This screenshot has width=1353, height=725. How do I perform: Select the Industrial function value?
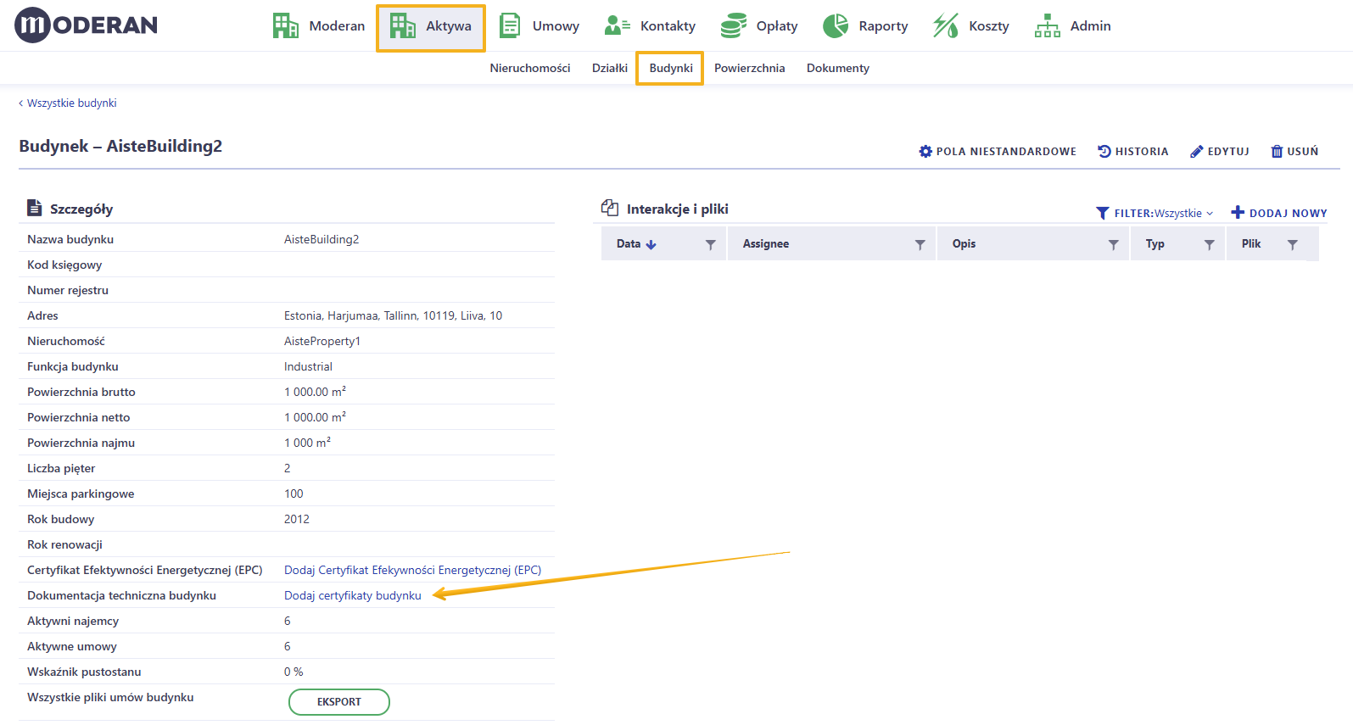(x=308, y=366)
